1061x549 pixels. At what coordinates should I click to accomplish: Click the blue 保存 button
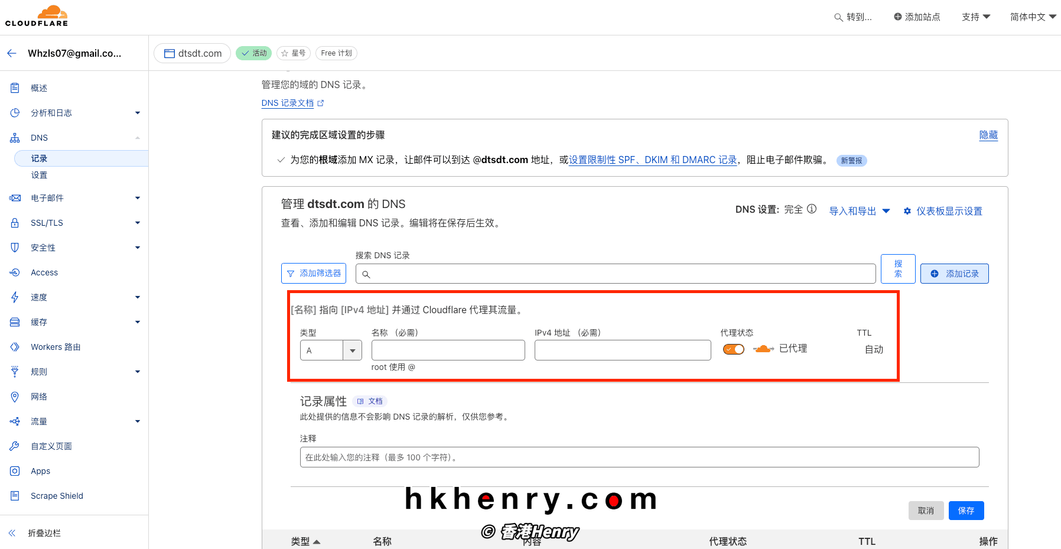click(966, 511)
